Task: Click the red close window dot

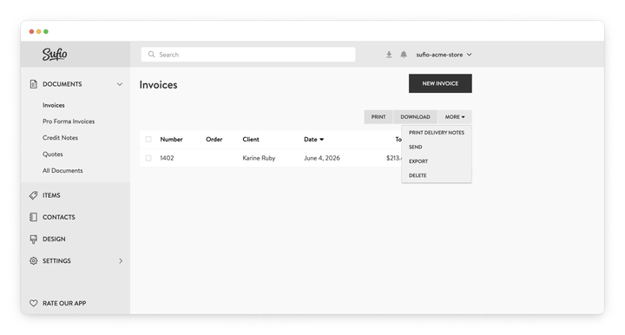Action: pyautogui.click(x=31, y=31)
